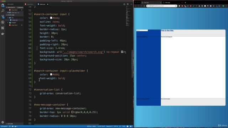Click the browser forward arrow
Image resolution: width=228 pixels, height=128 pixels.
139,6
